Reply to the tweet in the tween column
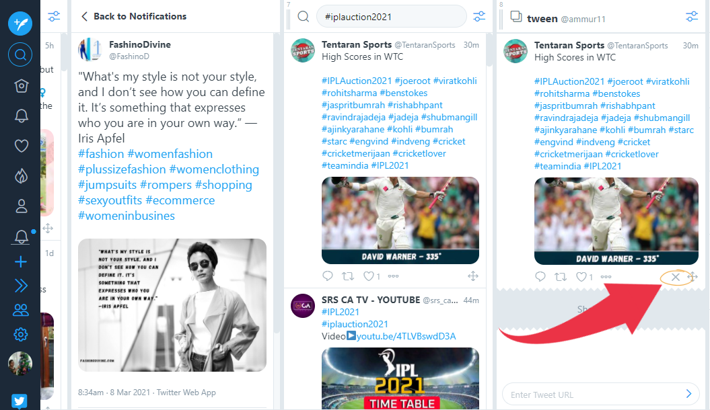The image size is (710, 410). tap(540, 277)
